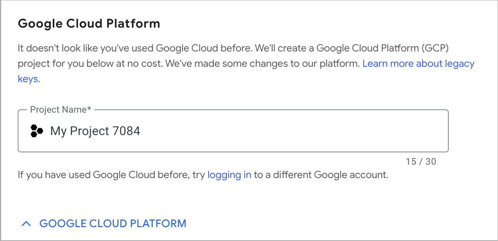Follow the logging in link
The height and width of the screenshot is (241, 498).
point(229,175)
